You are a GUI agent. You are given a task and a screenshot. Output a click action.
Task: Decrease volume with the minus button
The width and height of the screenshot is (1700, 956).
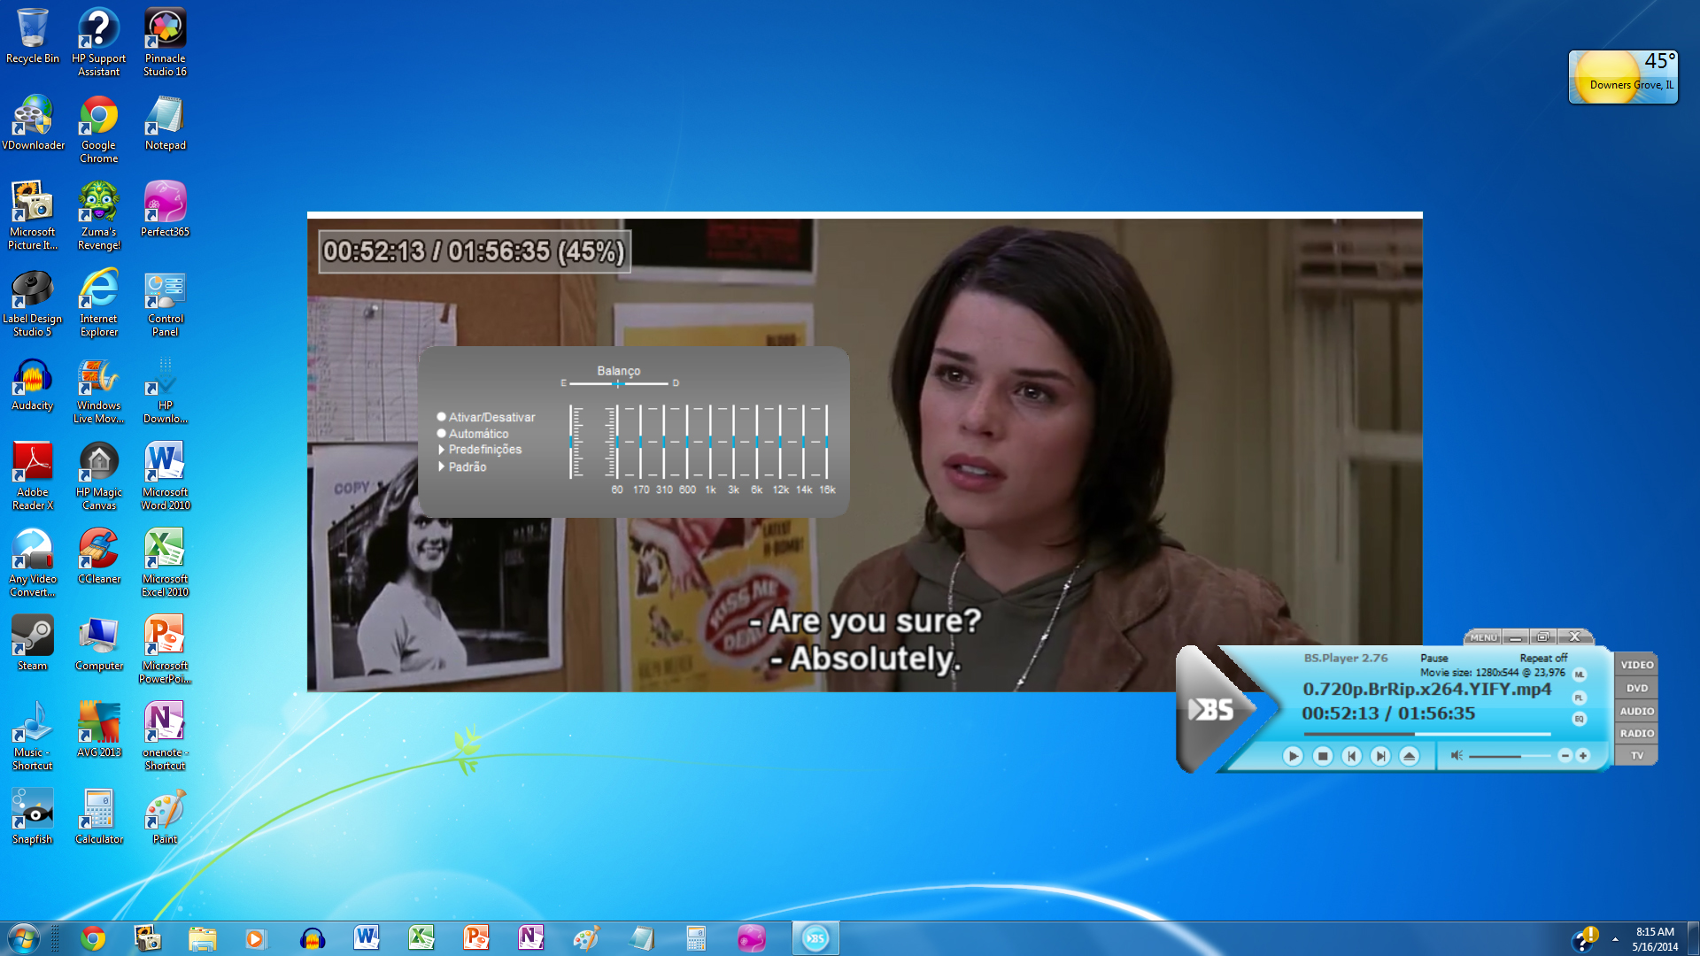[1565, 755]
